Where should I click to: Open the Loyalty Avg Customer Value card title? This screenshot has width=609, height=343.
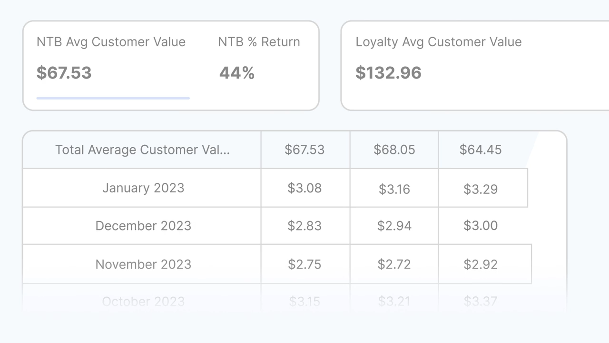[x=438, y=42]
